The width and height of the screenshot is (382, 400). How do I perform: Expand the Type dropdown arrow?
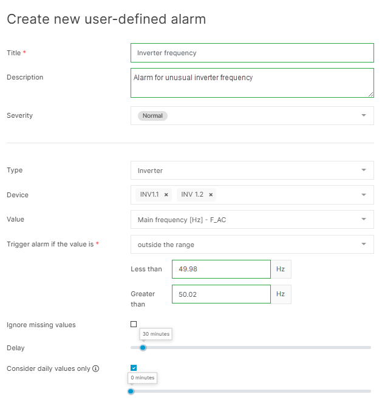click(363, 170)
